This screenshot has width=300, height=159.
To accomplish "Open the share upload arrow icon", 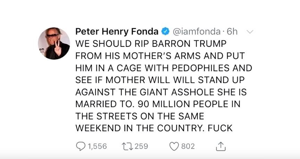I will click(x=221, y=147).
